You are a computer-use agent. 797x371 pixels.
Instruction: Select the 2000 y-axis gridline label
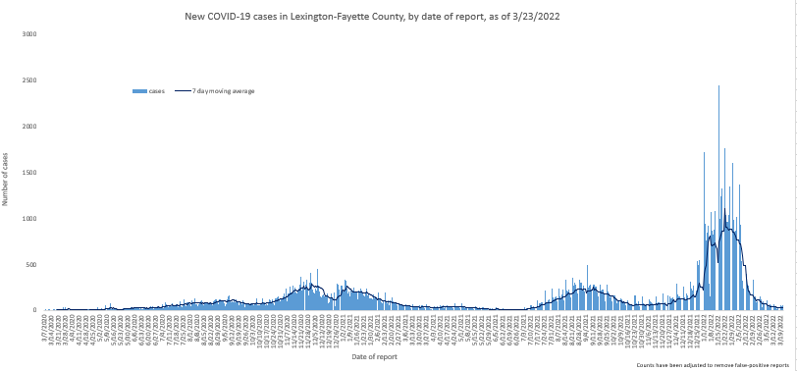point(30,126)
